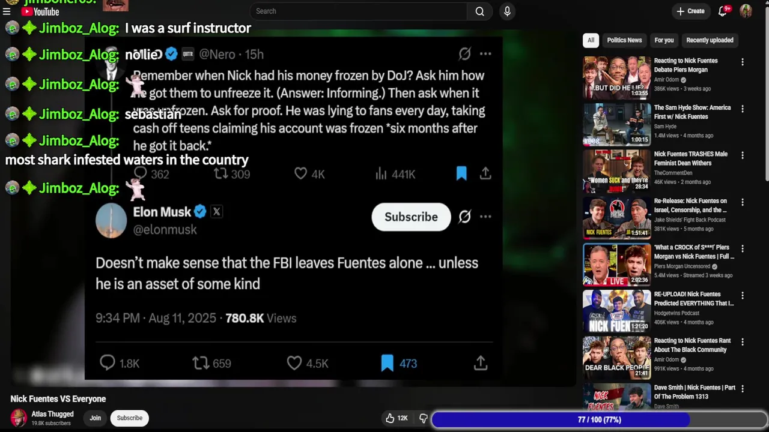Select the Recently uploaded filter chip
Image resolution: width=769 pixels, height=432 pixels.
[710, 40]
